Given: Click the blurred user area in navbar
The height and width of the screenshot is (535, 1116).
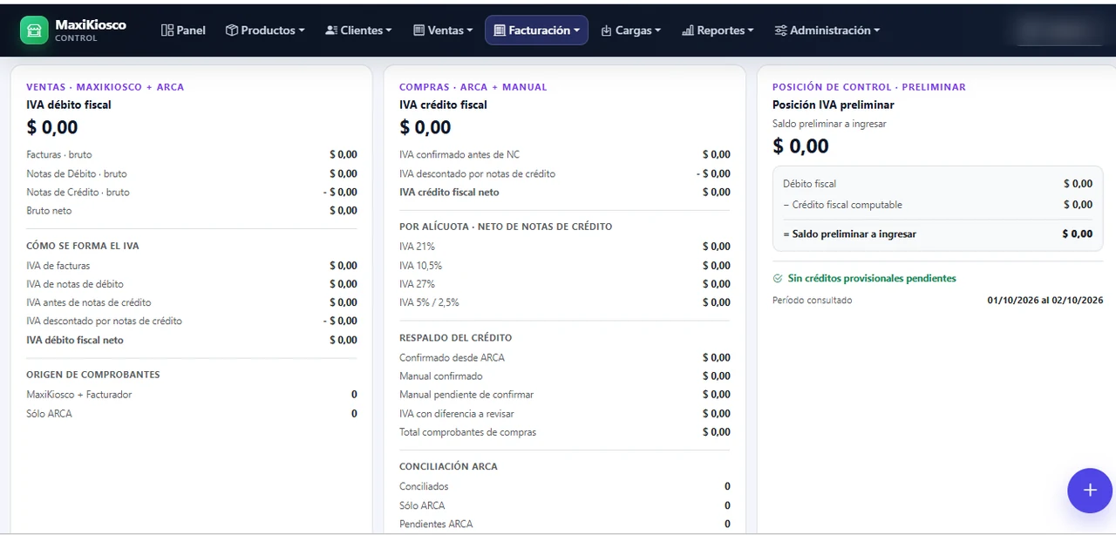Looking at the screenshot, I should coord(1058,30).
